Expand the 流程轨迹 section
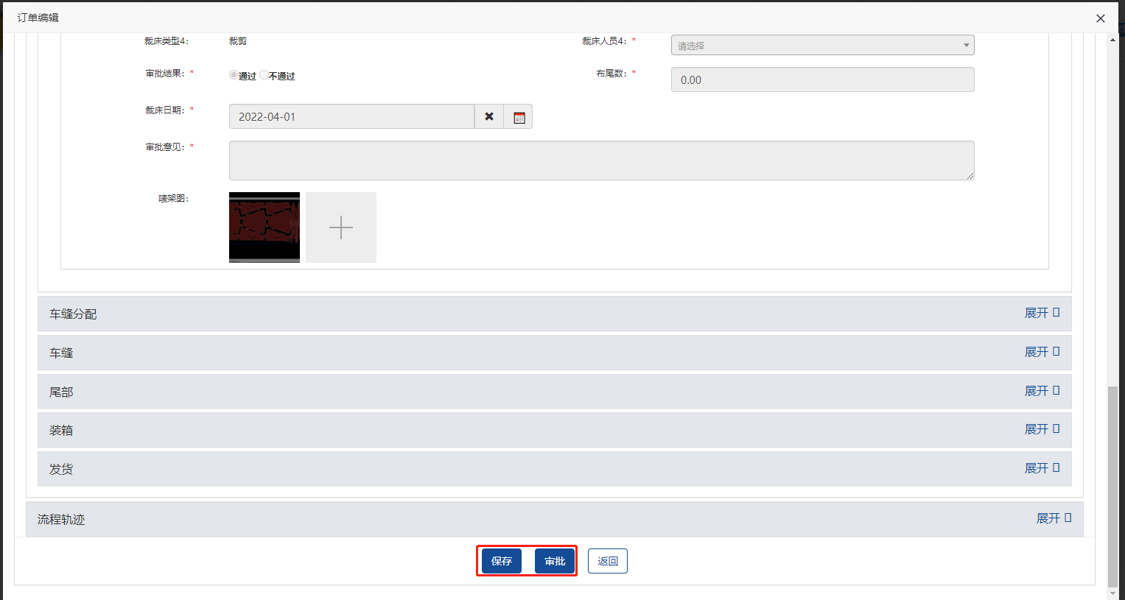This screenshot has width=1125, height=600. [1053, 518]
